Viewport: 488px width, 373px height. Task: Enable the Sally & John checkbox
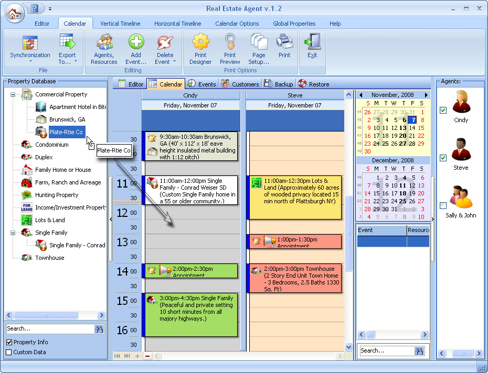(443, 205)
